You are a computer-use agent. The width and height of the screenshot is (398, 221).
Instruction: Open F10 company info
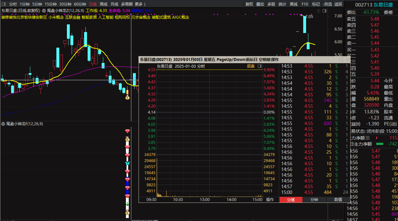305,4
